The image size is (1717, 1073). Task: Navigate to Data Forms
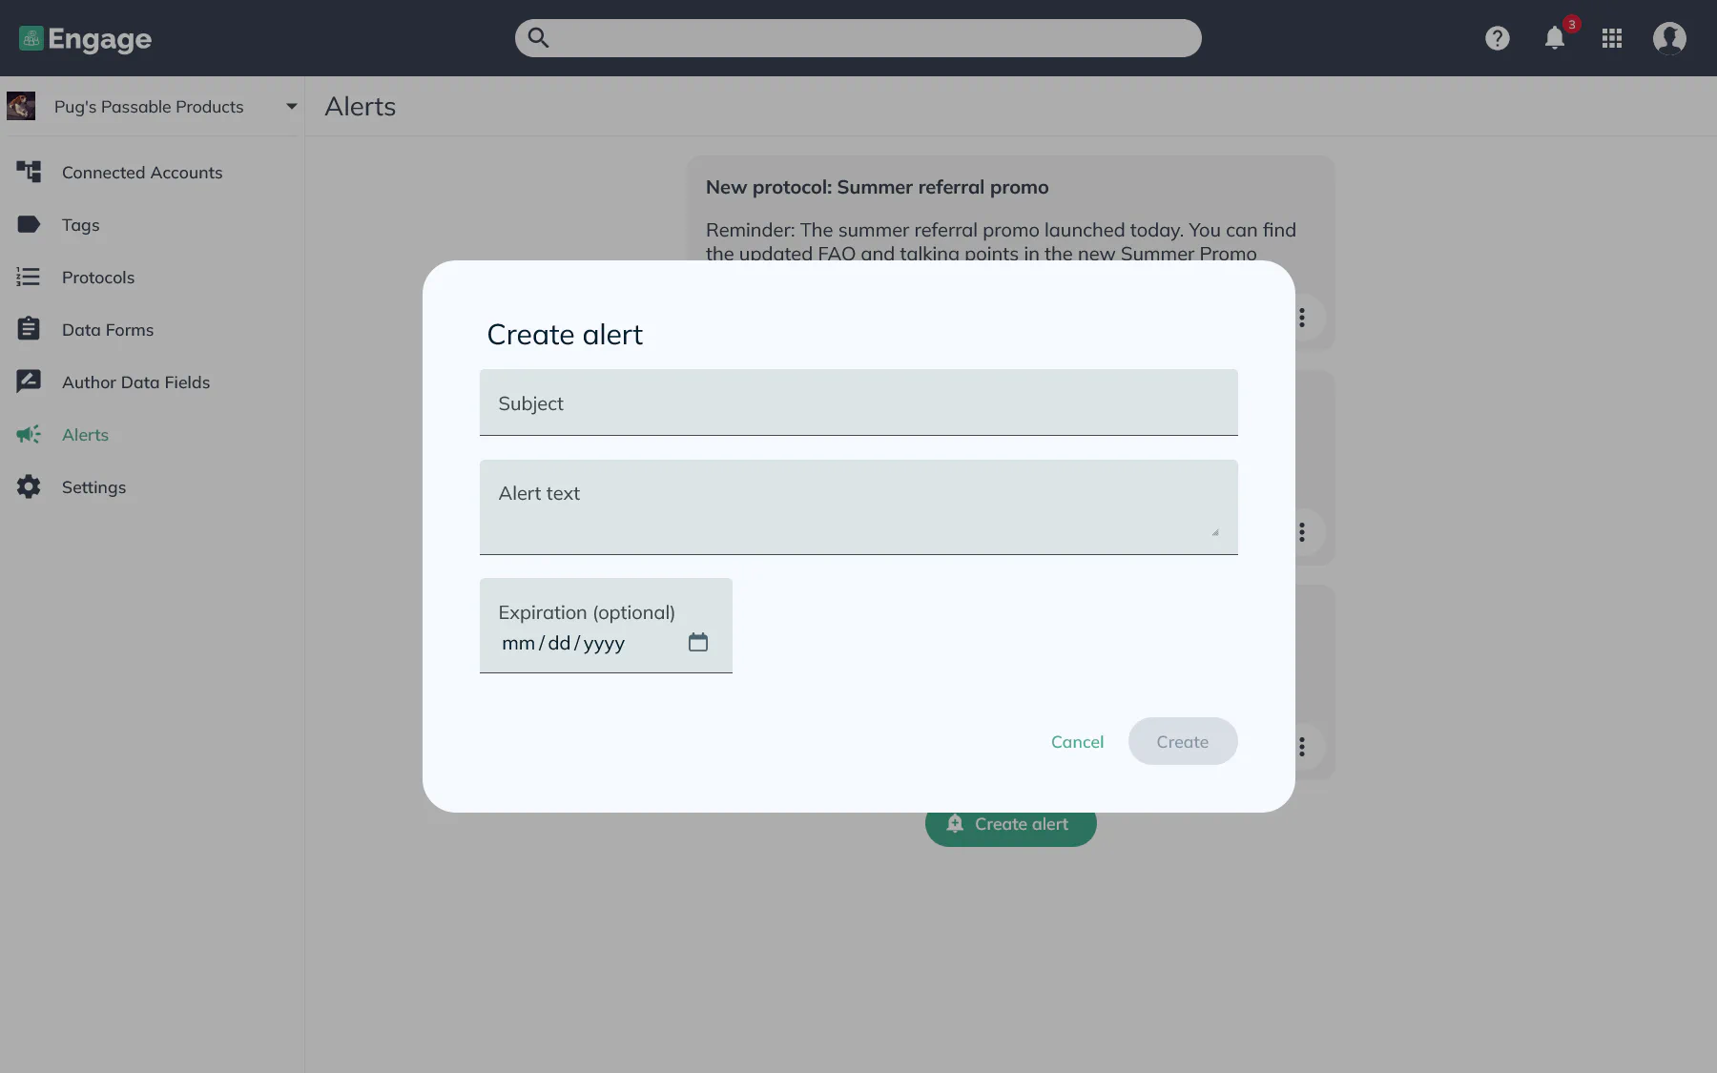click(107, 330)
